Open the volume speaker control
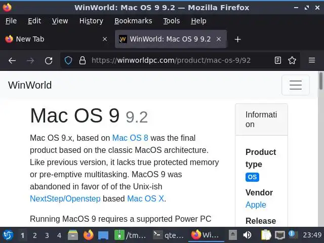Screen dimensions: 324x243 tap(247, 235)
